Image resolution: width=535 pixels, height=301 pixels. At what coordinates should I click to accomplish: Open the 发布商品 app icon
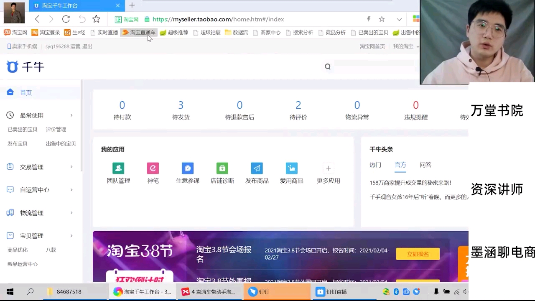click(x=257, y=168)
